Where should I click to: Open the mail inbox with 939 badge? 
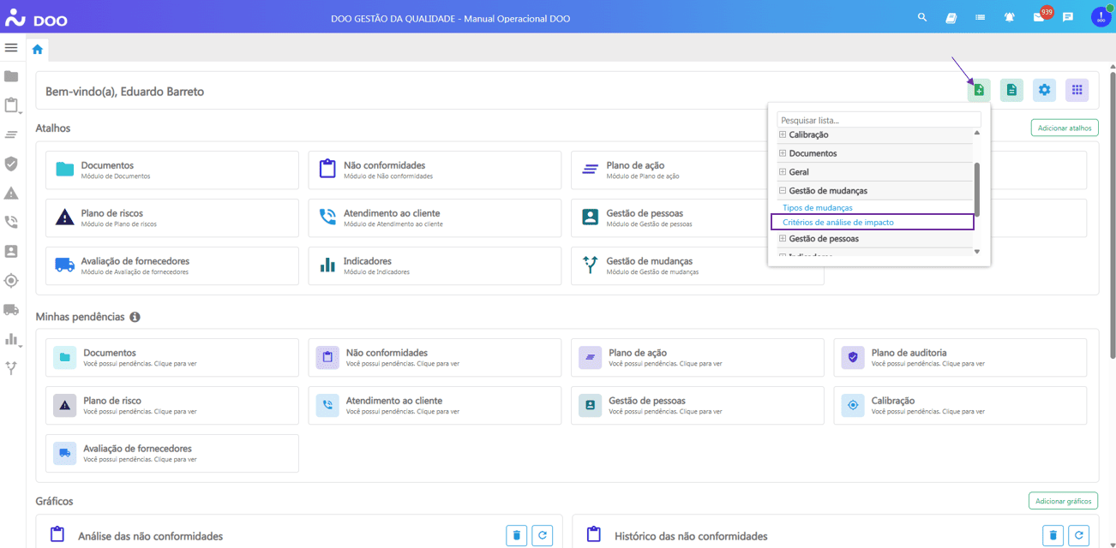tap(1039, 17)
